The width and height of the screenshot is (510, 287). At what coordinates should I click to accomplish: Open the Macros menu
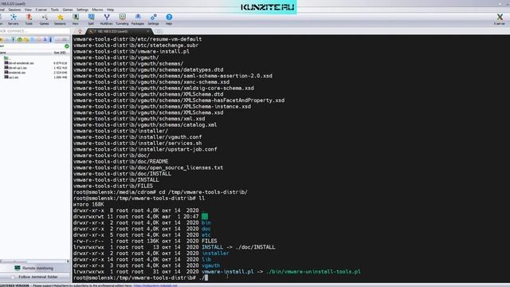(x=97, y=10)
